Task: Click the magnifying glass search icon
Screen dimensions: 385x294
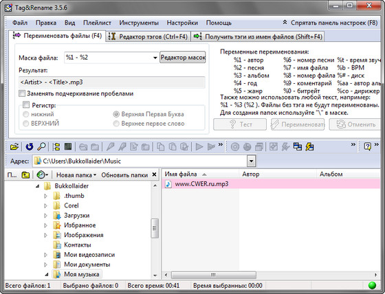Action: 41,147
